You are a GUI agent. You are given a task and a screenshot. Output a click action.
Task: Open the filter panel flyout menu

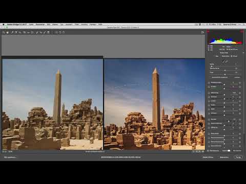243,53
